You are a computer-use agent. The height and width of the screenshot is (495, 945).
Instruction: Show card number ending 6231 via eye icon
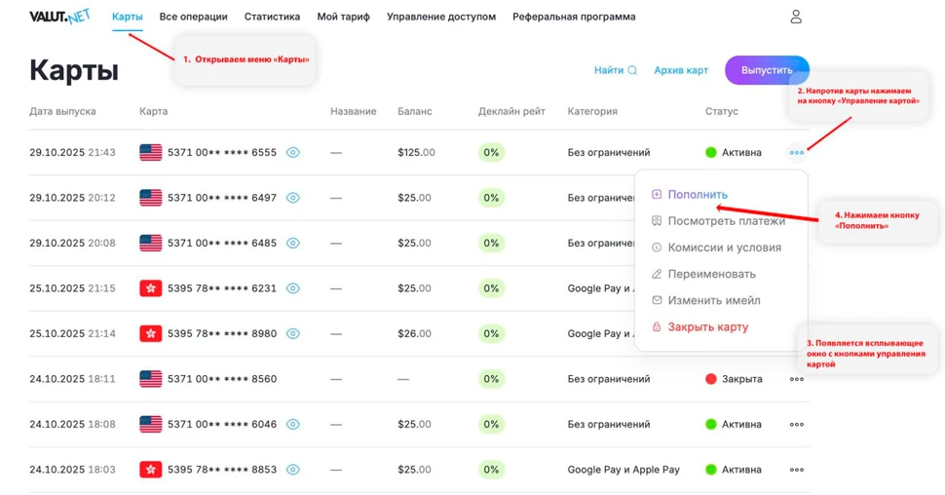coord(293,288)
